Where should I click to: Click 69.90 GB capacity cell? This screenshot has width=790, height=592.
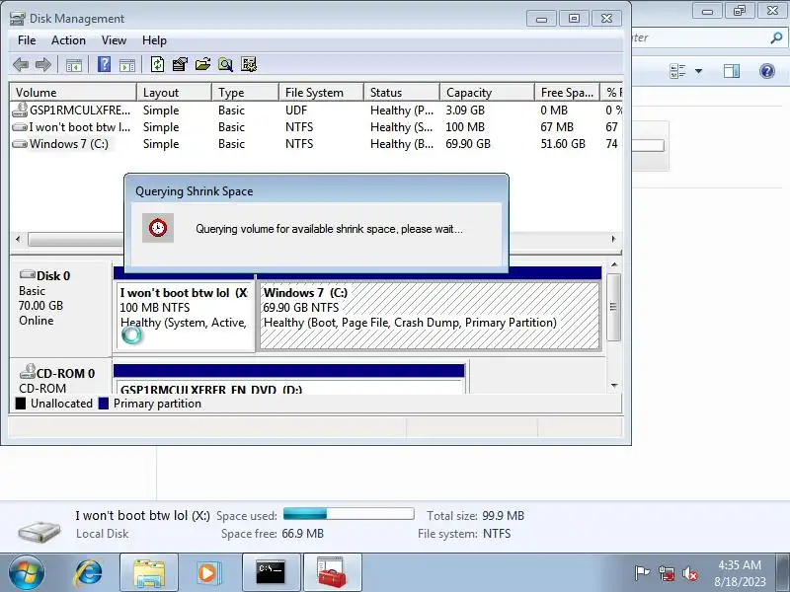[468, 144]
